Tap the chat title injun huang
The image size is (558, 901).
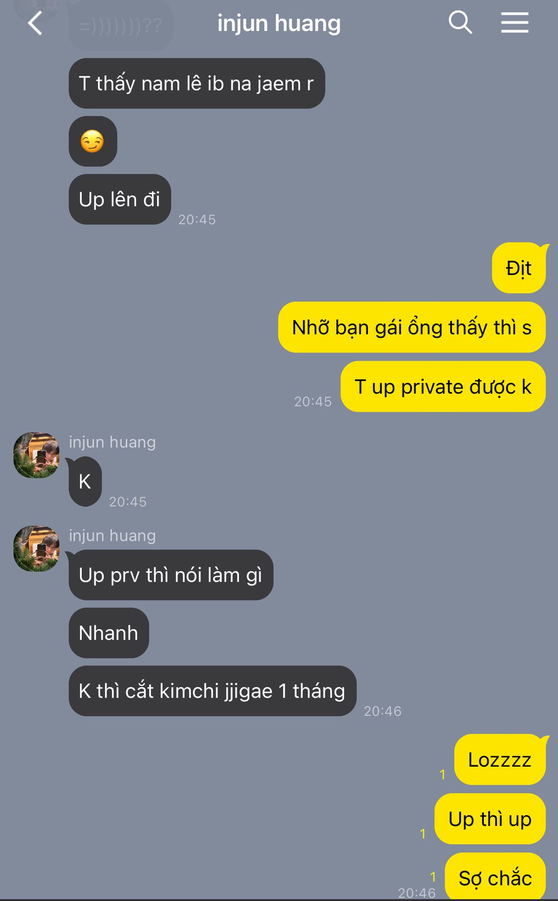[279, 23]
